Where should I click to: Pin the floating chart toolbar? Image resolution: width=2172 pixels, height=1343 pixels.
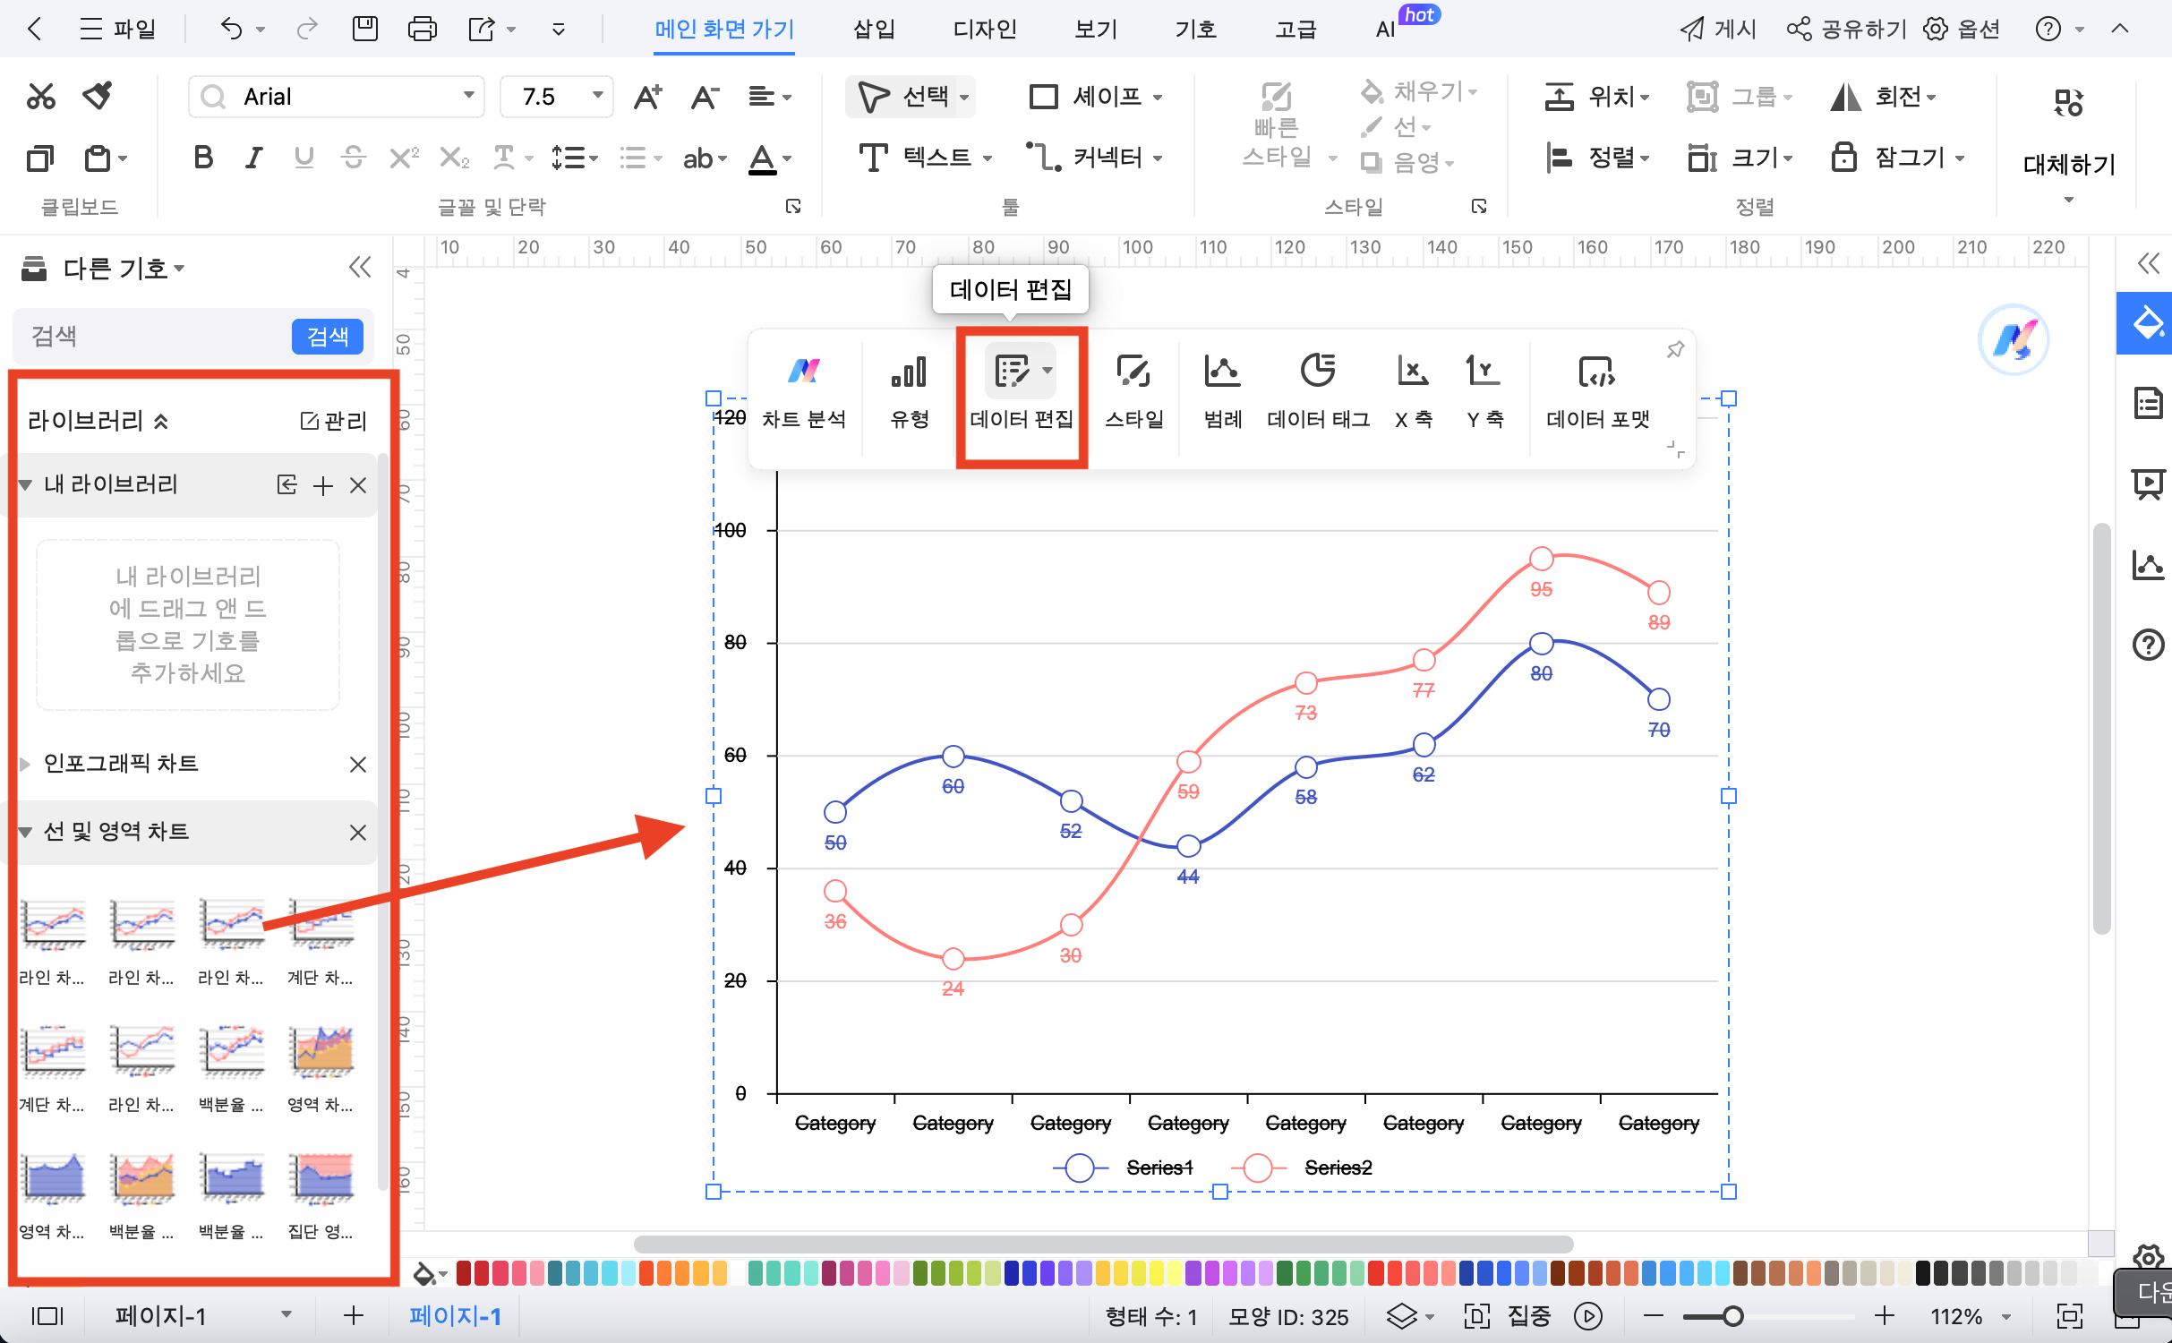coord(1675,350)
